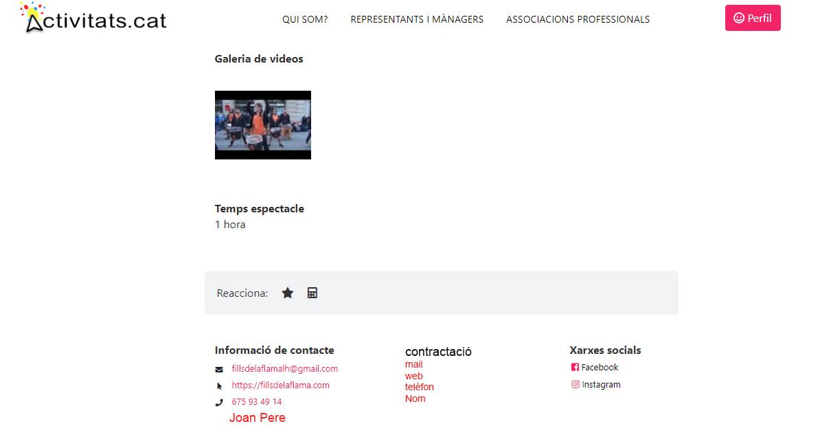Open the fillsdelaflama.com website link
Image resolution: width=820 pixels, height=448 pixels.
280,385
